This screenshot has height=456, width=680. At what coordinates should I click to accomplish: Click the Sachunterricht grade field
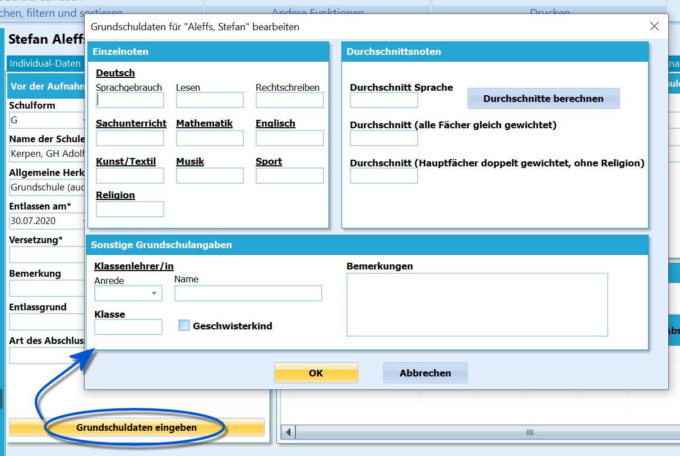click(130, 138)
